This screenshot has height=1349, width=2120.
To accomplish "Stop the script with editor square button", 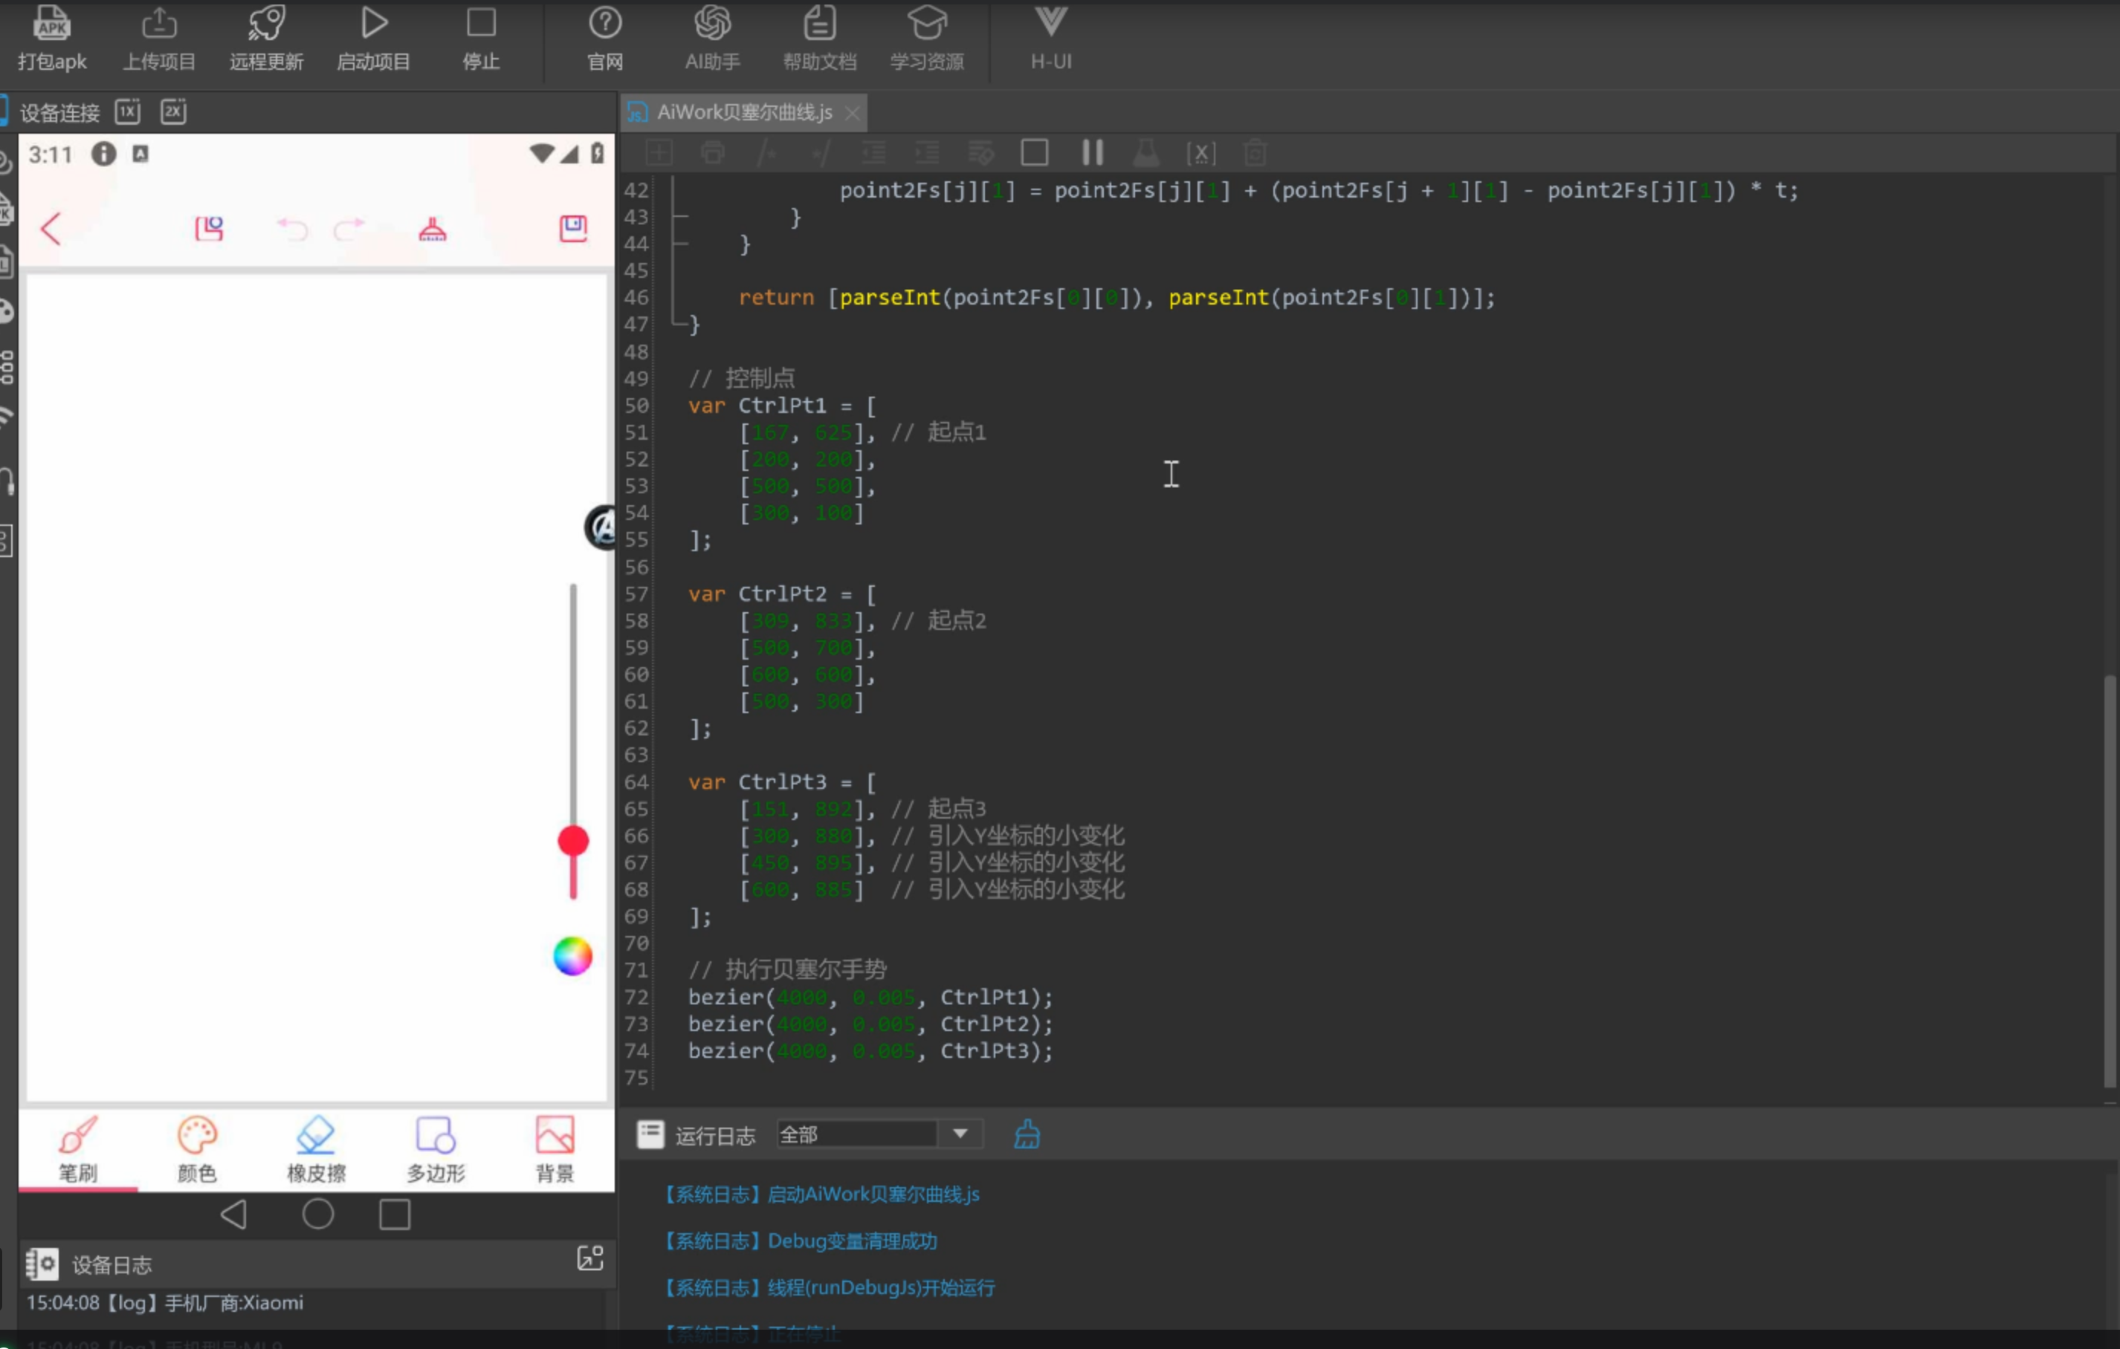I will (x=1035, y=153).
